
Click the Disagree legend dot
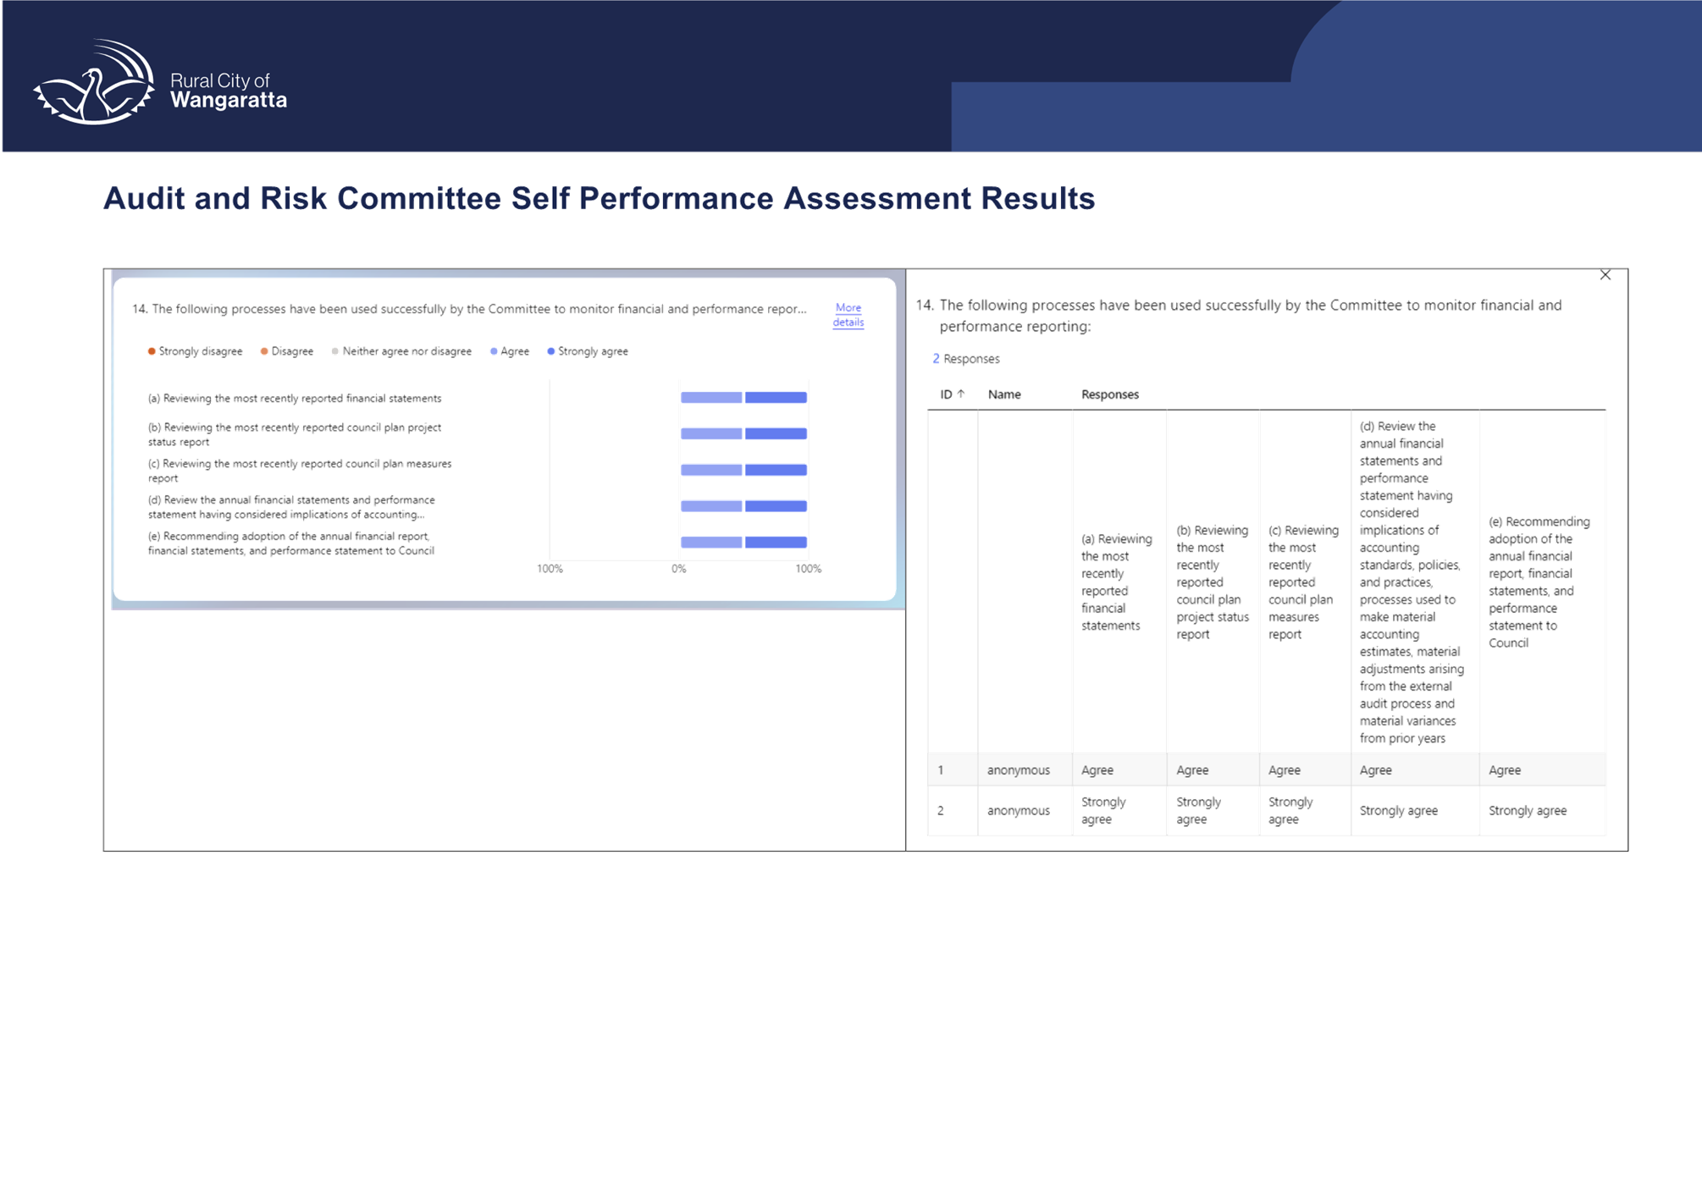pyautogui.click(x=264, y=351)
